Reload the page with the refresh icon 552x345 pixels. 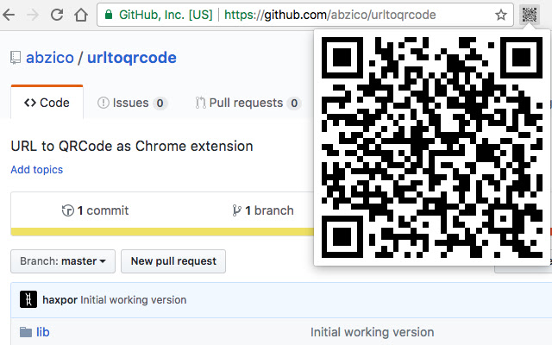[57, 15]
